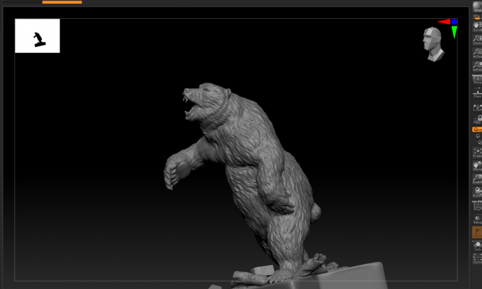482x289 pixels.
Task: Toggle the camera lock icon
Action: click(x=478, y=119)
